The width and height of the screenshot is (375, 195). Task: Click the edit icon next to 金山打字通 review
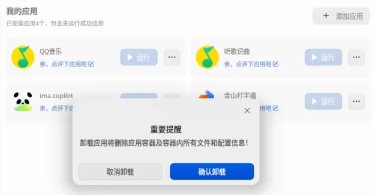click(x=275, y=108)
